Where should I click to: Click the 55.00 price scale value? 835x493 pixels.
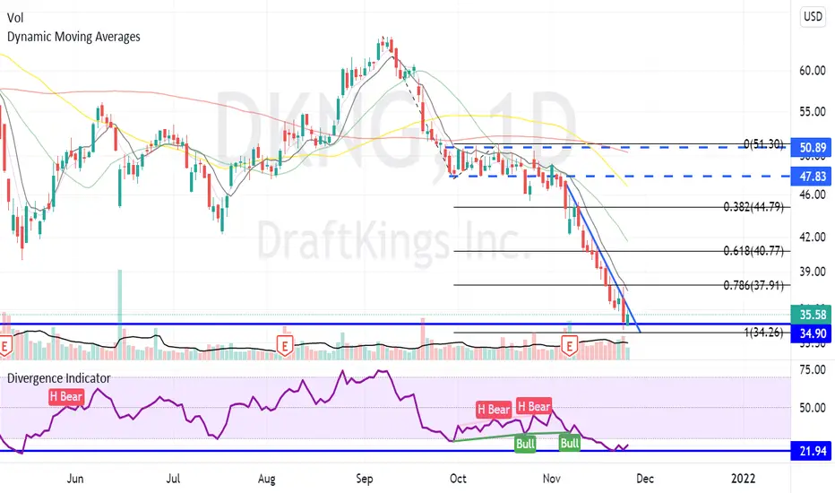tap(813, 112)
